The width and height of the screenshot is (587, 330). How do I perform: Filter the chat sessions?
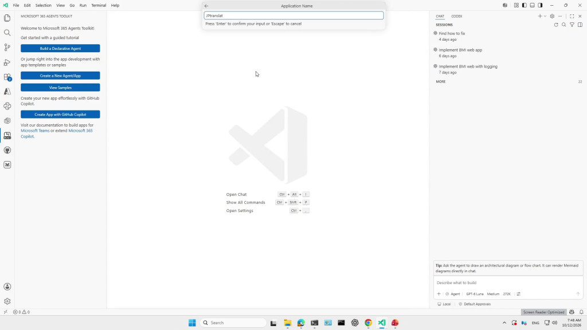point(572,25)
